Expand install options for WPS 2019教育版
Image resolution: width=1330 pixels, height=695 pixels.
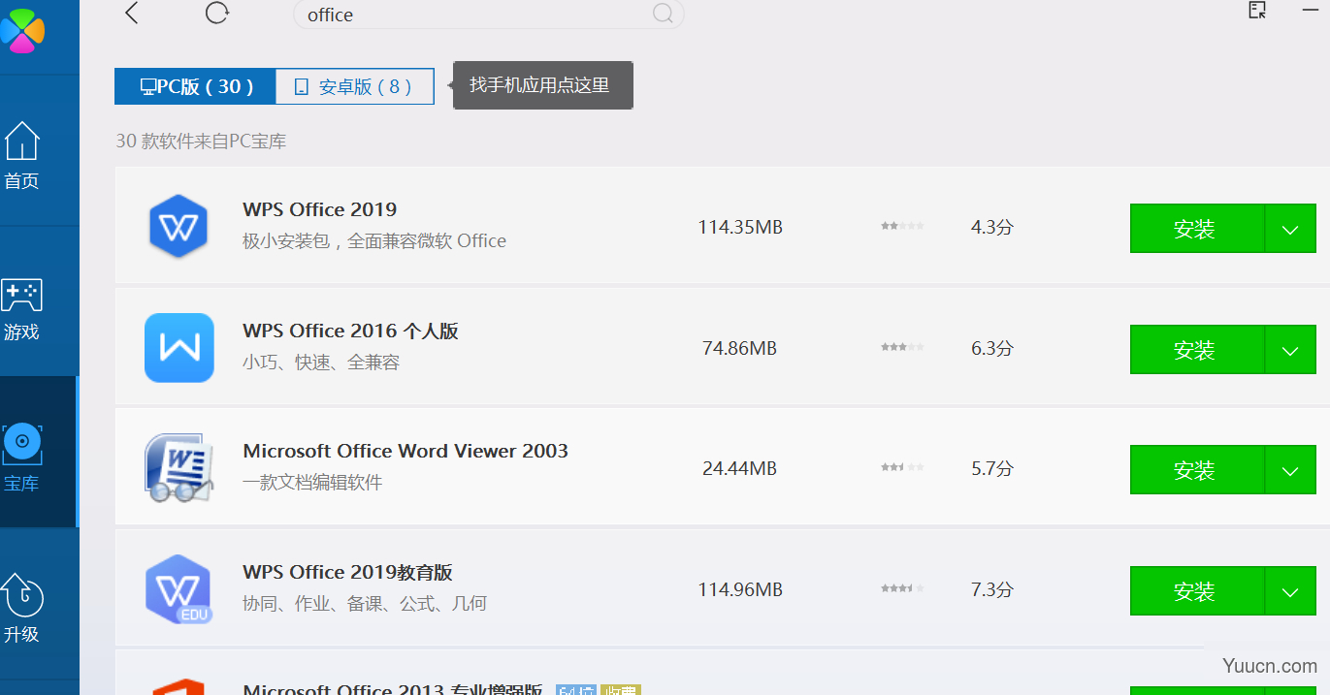point(1290,590)
